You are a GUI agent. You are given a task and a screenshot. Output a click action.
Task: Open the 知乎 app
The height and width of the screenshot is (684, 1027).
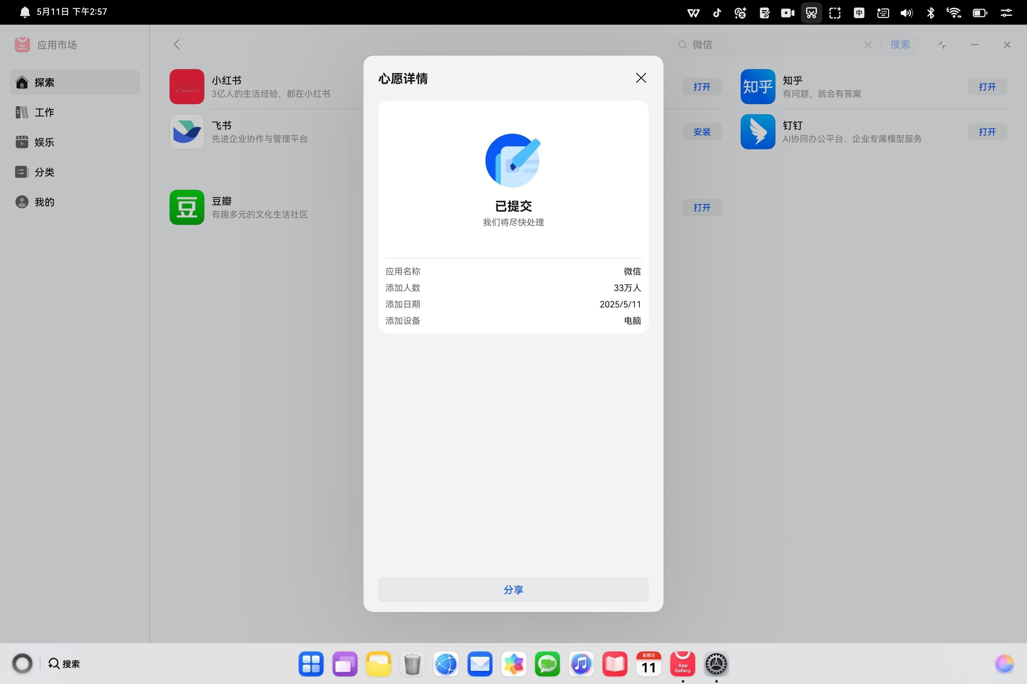(x=987, y=87)
